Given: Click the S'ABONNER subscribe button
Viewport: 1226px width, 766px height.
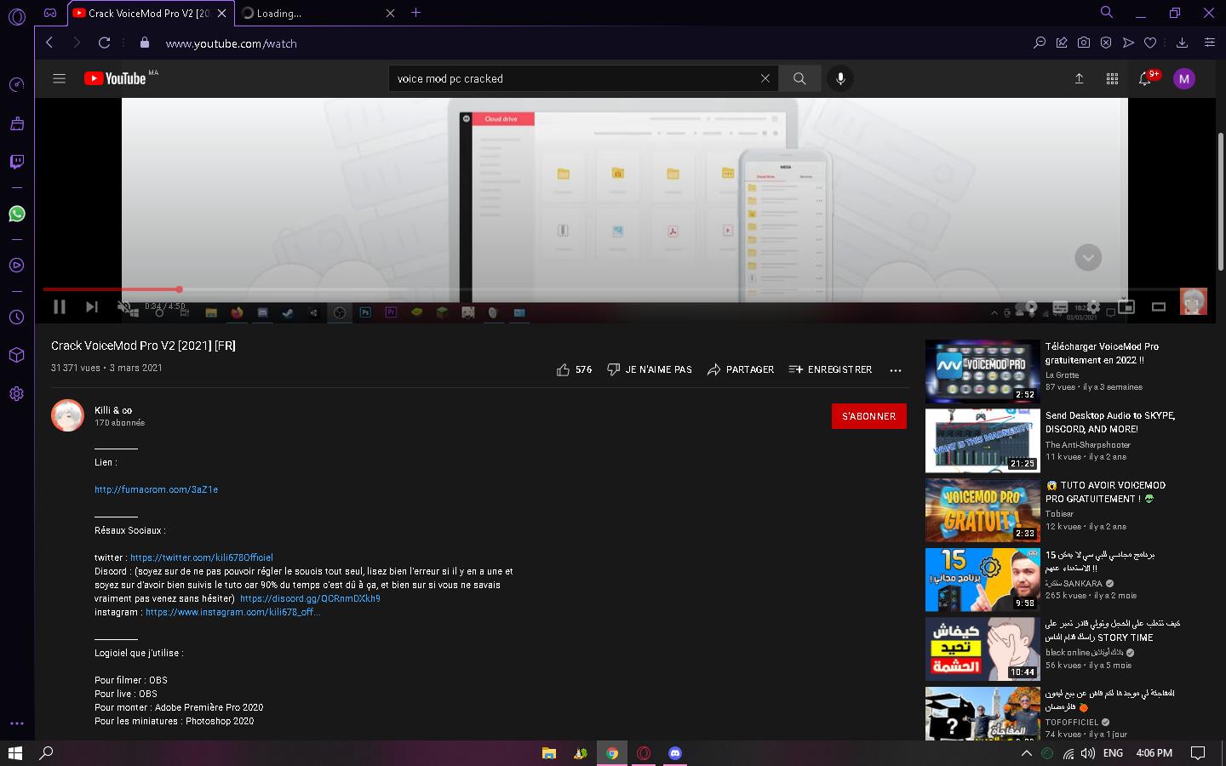Looking at the screenshot, I should [x=868, y=416].
